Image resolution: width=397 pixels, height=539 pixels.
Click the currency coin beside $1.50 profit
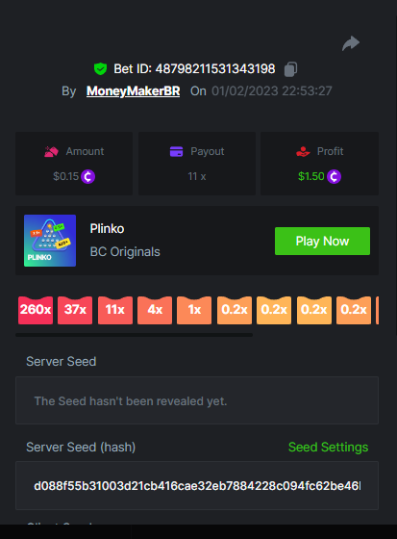(x=334, y=176)
